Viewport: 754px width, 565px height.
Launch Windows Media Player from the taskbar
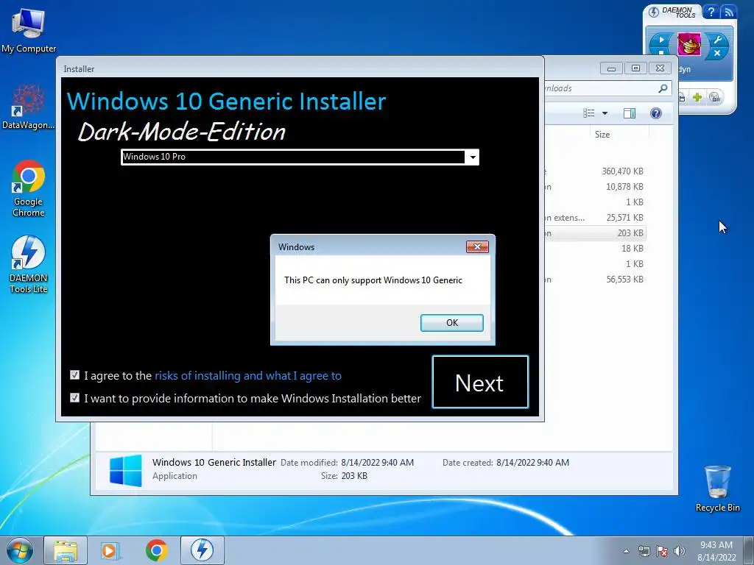pos(110,550)
